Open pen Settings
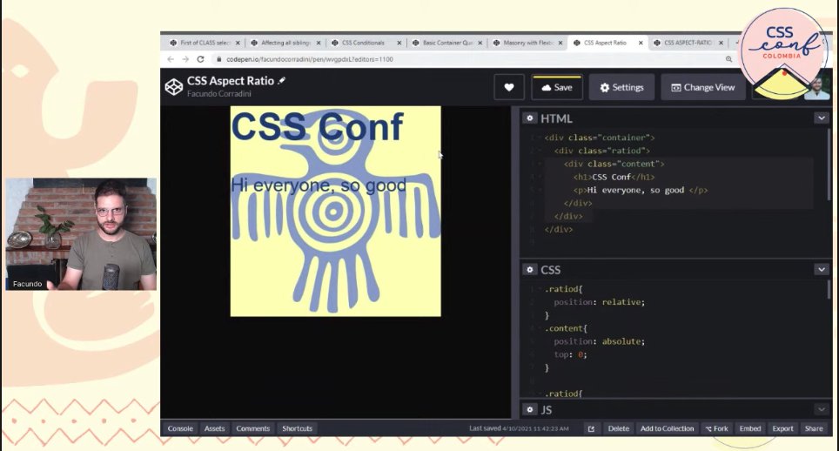 (621, 87)
